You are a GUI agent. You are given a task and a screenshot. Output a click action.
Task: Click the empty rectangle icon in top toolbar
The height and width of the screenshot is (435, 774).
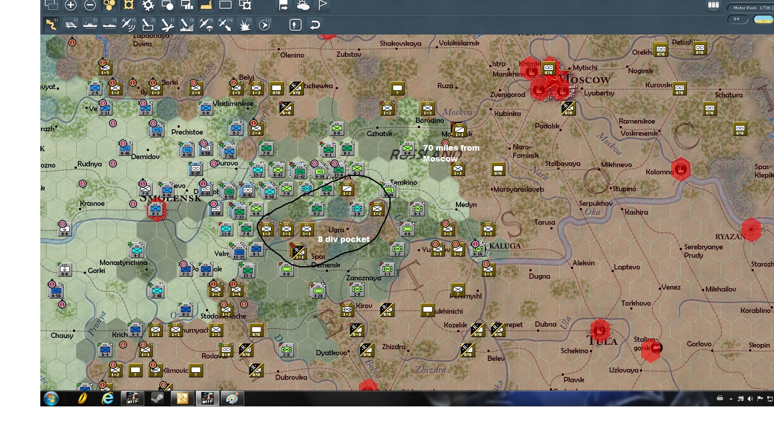tap(225, 5)
